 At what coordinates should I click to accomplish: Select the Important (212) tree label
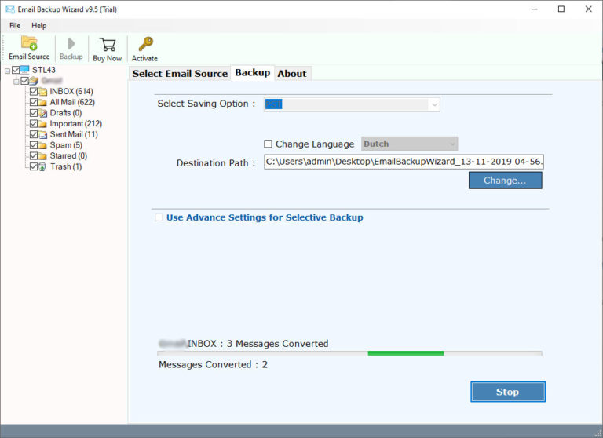click(x=75, y=124)
